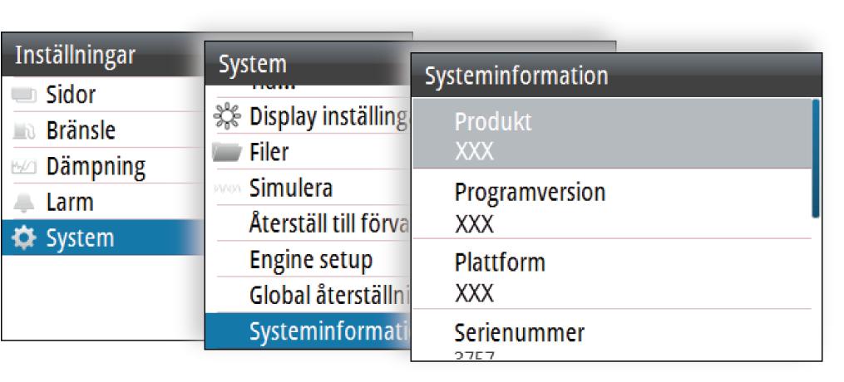Screen dimensions: 844x382
Task: Click the Plattform information row
Action: click(x=611, y=277)
